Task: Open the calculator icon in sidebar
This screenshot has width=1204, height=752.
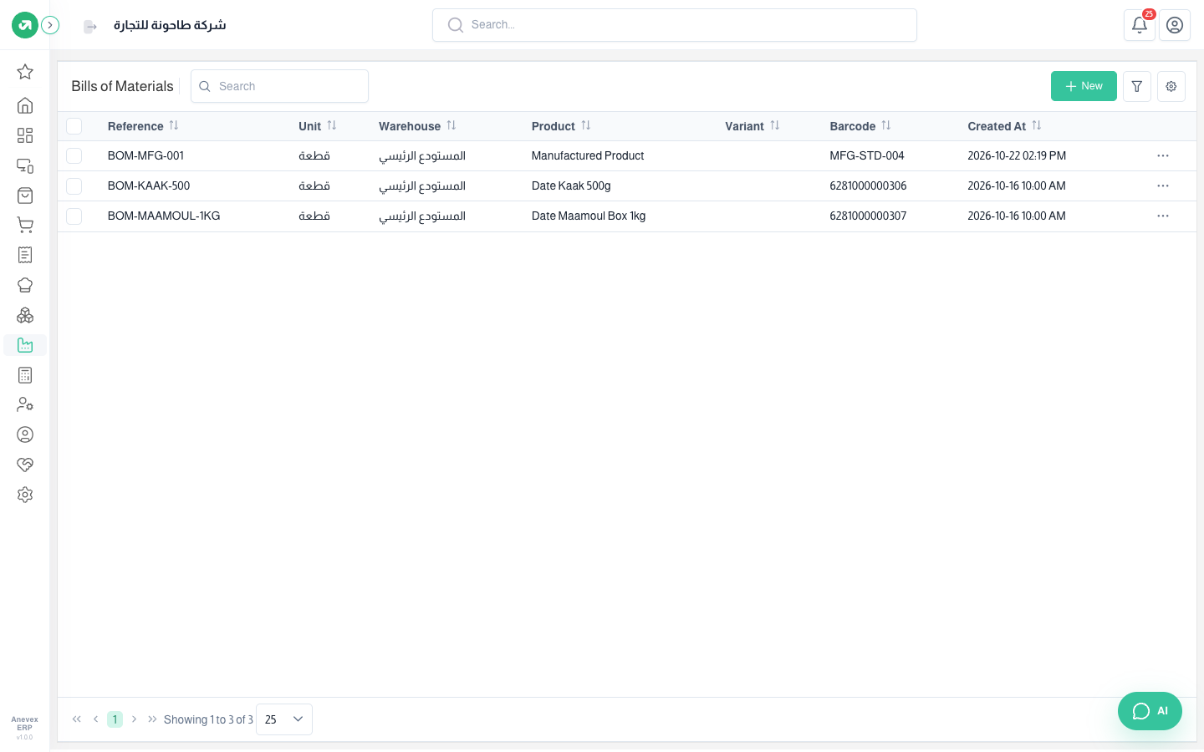Action: (x=25, y=375)
